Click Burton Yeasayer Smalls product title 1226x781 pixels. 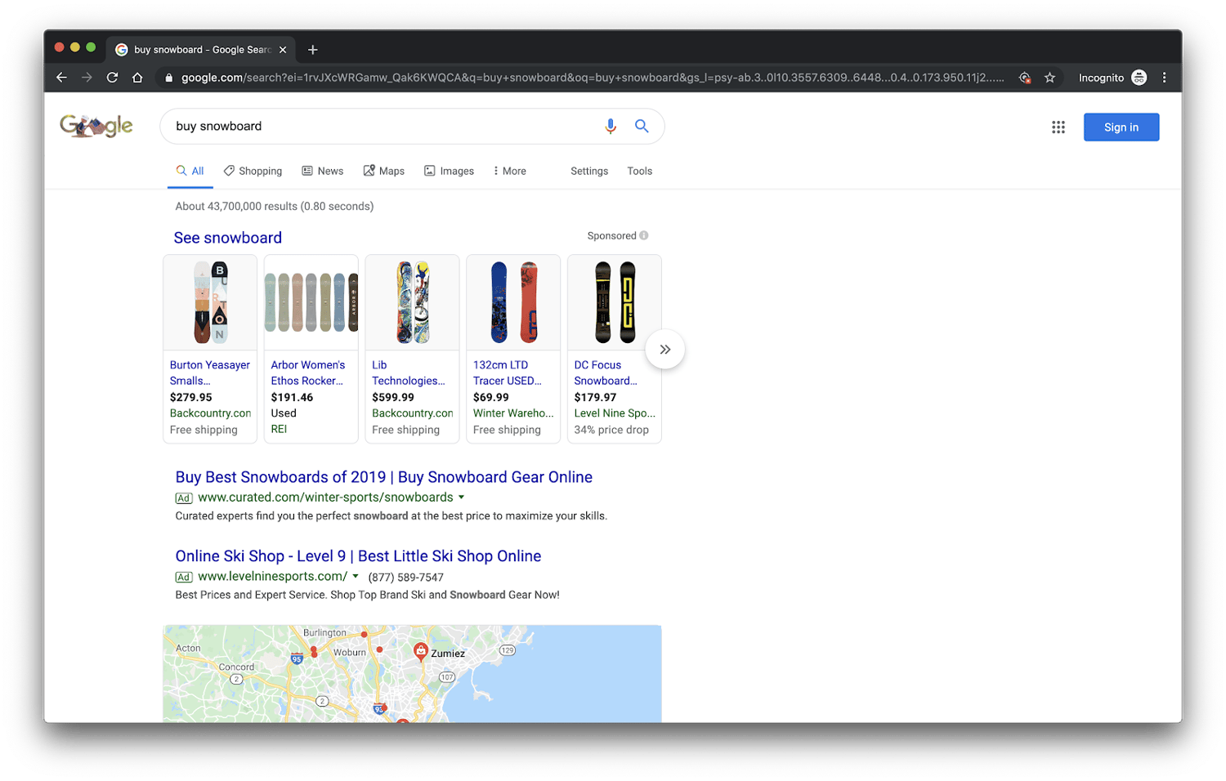click(210, 373)
